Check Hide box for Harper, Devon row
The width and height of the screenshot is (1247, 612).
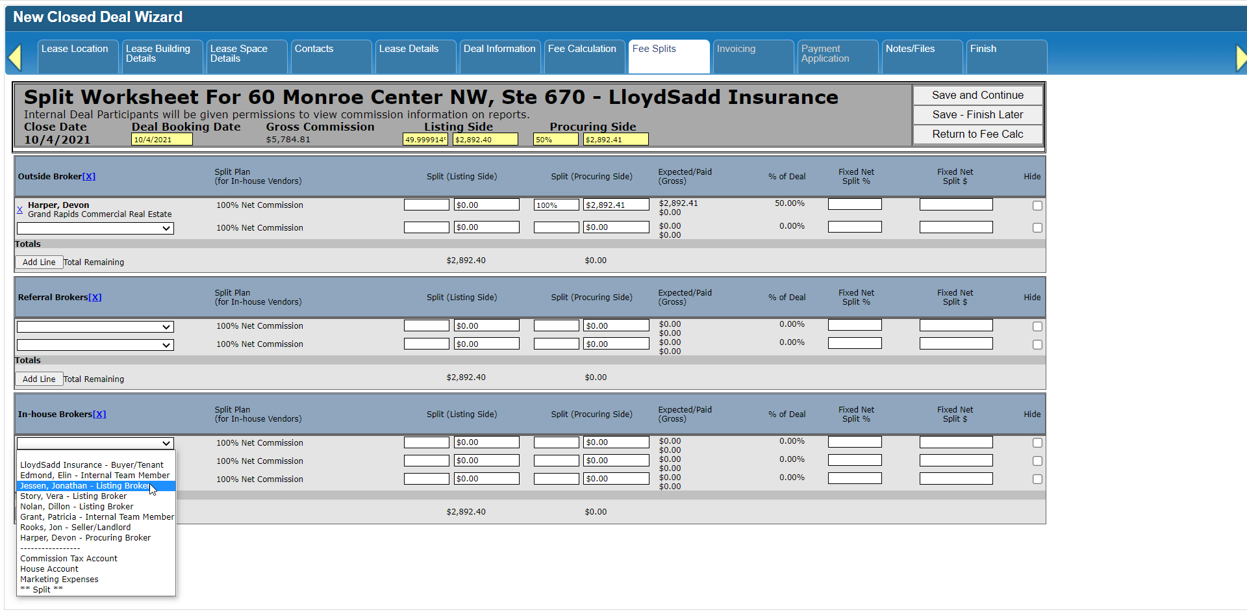1037,205
